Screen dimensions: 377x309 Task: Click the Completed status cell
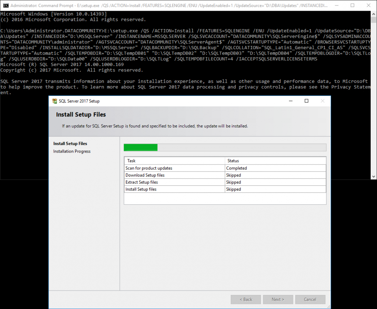(236, 168)
